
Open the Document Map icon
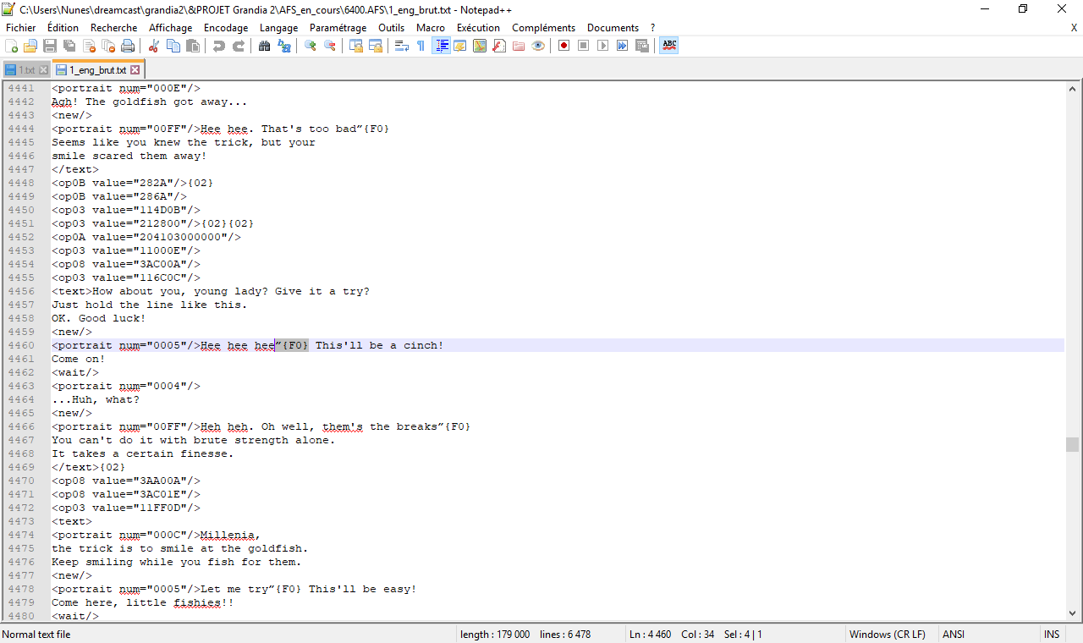480,46
